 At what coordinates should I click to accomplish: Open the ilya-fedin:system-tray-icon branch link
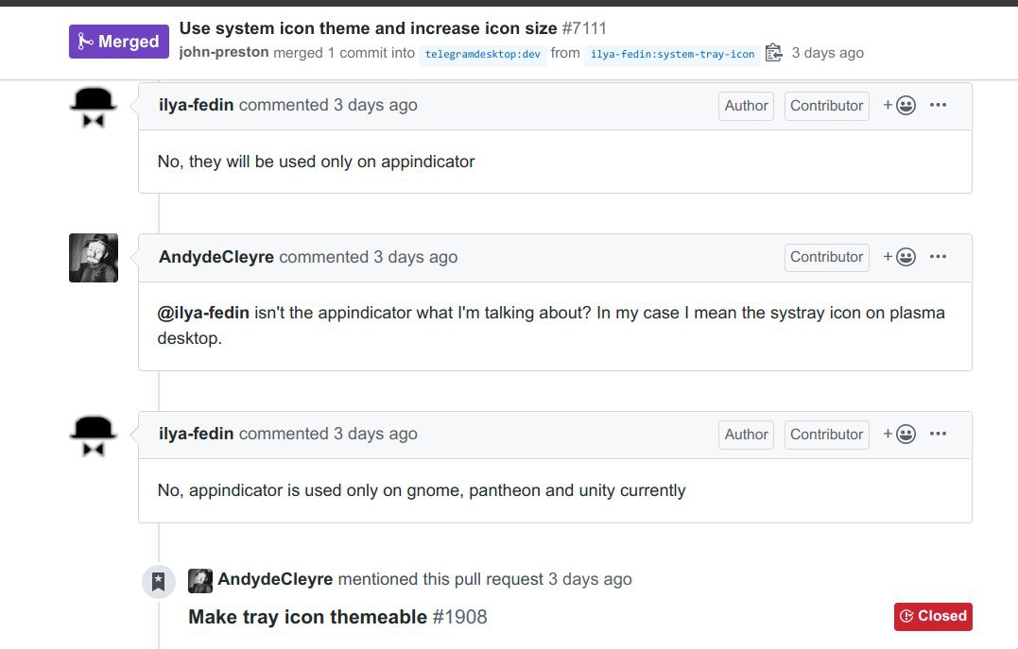[672, 55]
